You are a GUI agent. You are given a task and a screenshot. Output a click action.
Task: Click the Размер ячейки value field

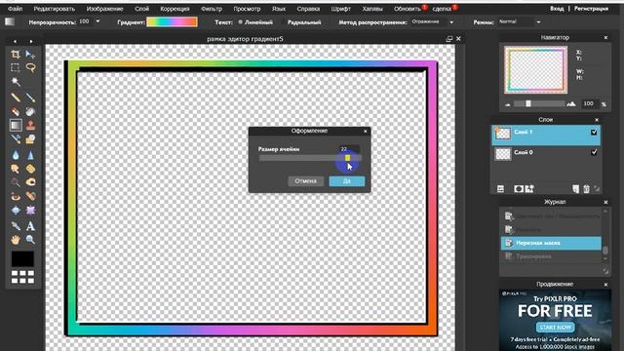pyautogui.click(x=349, y=149)
